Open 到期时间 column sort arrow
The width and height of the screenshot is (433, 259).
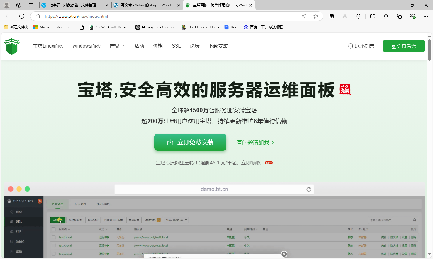pos(257,229)
